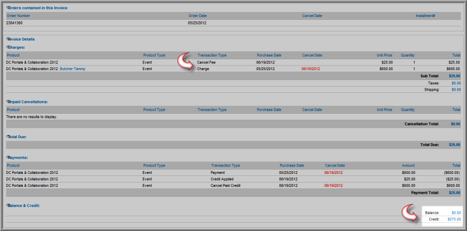Select the Credit Applied payment row
The height and width of the screenshot is (231, 467).
click(x=233, y=179)
